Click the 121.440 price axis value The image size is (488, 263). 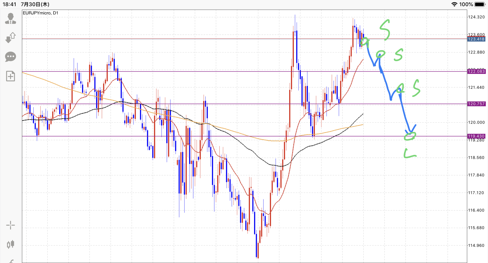tap(476, 87)
